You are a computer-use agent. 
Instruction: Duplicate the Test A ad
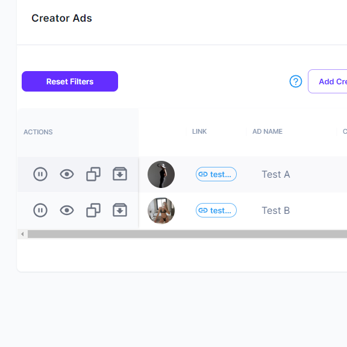93,174
